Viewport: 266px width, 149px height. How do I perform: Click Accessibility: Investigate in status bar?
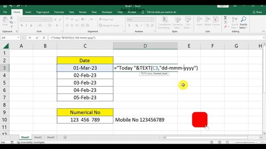pos(31,142)
